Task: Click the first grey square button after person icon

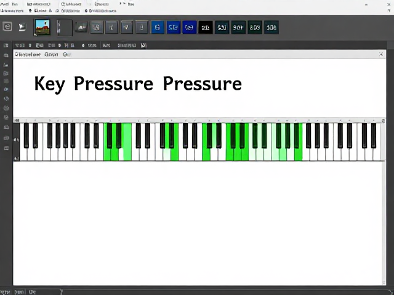Action: coord(97,27)
